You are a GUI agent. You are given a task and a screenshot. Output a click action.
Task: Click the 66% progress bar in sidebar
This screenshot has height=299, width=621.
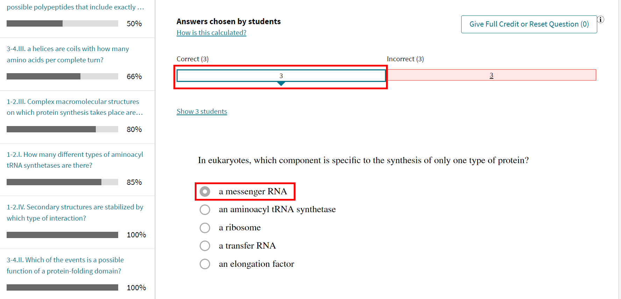coord(62,76)
